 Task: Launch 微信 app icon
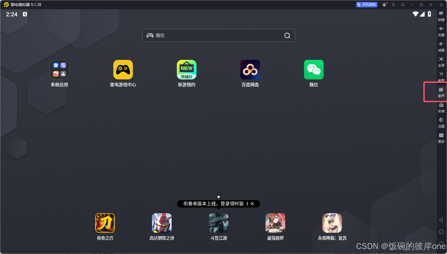tap(314, 70)
